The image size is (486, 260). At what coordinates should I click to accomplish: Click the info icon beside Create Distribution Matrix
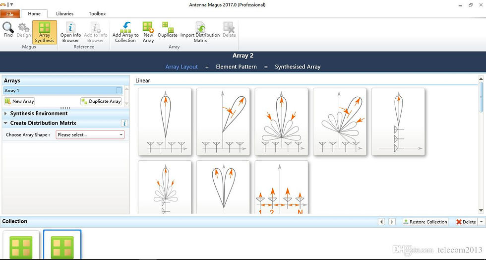pyautogui.click(x=124, y=123)
